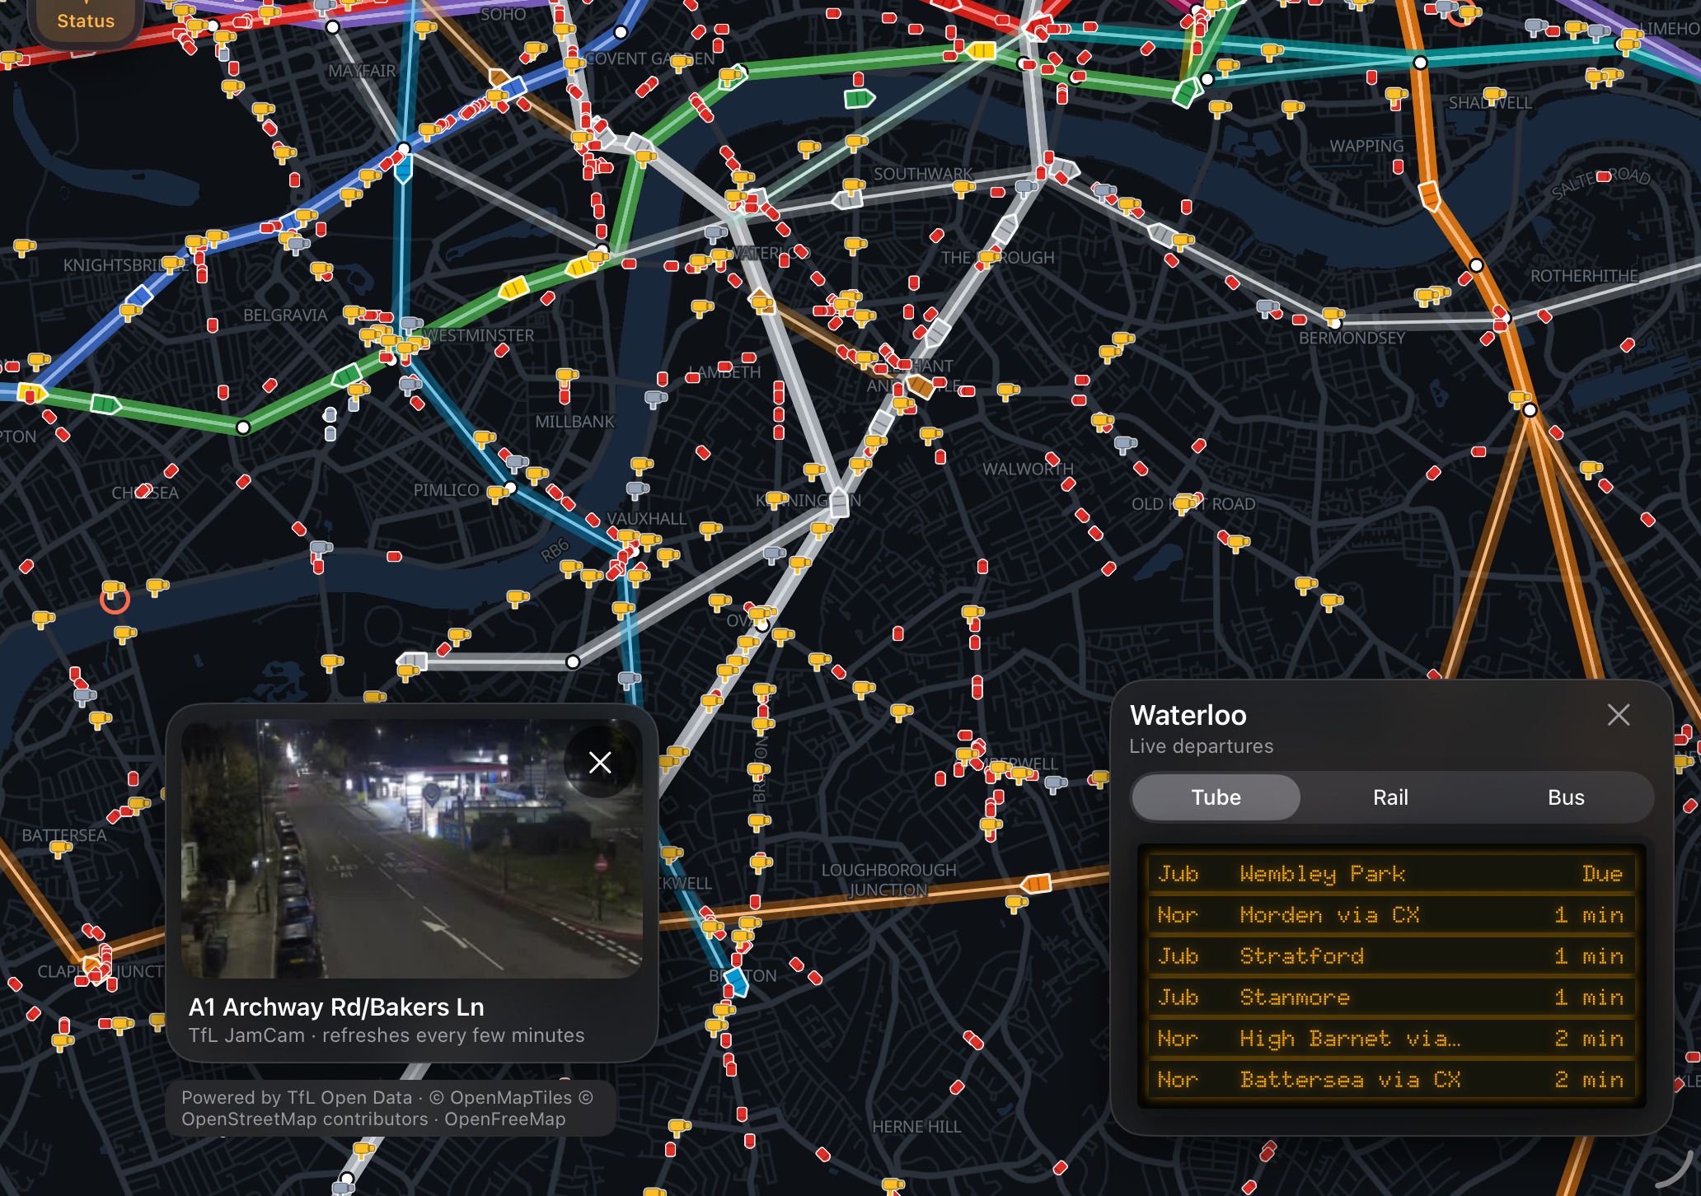Image resolution: width=1701 pixels, height=1196 pixels.
Task: Click the WAPPING map label
Action: pyautogui.click(x=1366, y=146)
